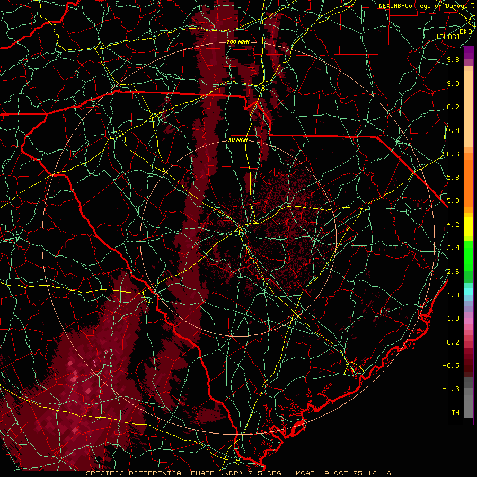Click the 9.0 scale value label
The height and width of the screenshot is (477, 477).
pos(453,83)
